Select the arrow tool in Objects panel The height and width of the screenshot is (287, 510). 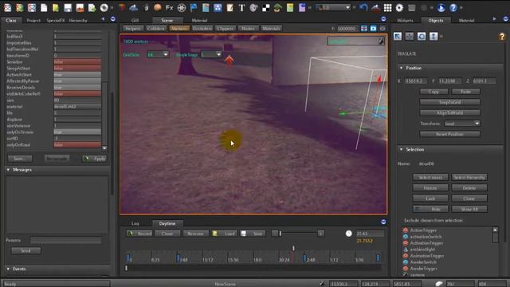(x=398, y=36)
